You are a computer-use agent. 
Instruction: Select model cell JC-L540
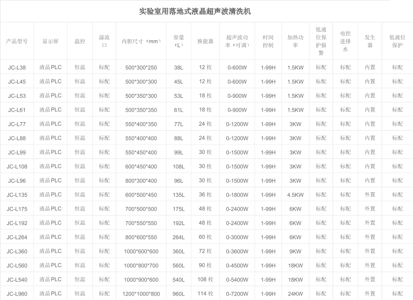coord(17,280)
